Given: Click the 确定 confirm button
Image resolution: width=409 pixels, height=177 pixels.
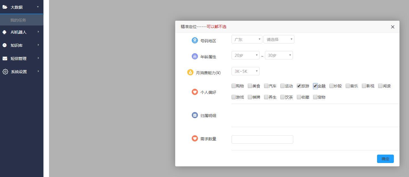Looking at the screenshot, I should coord(385,159).
